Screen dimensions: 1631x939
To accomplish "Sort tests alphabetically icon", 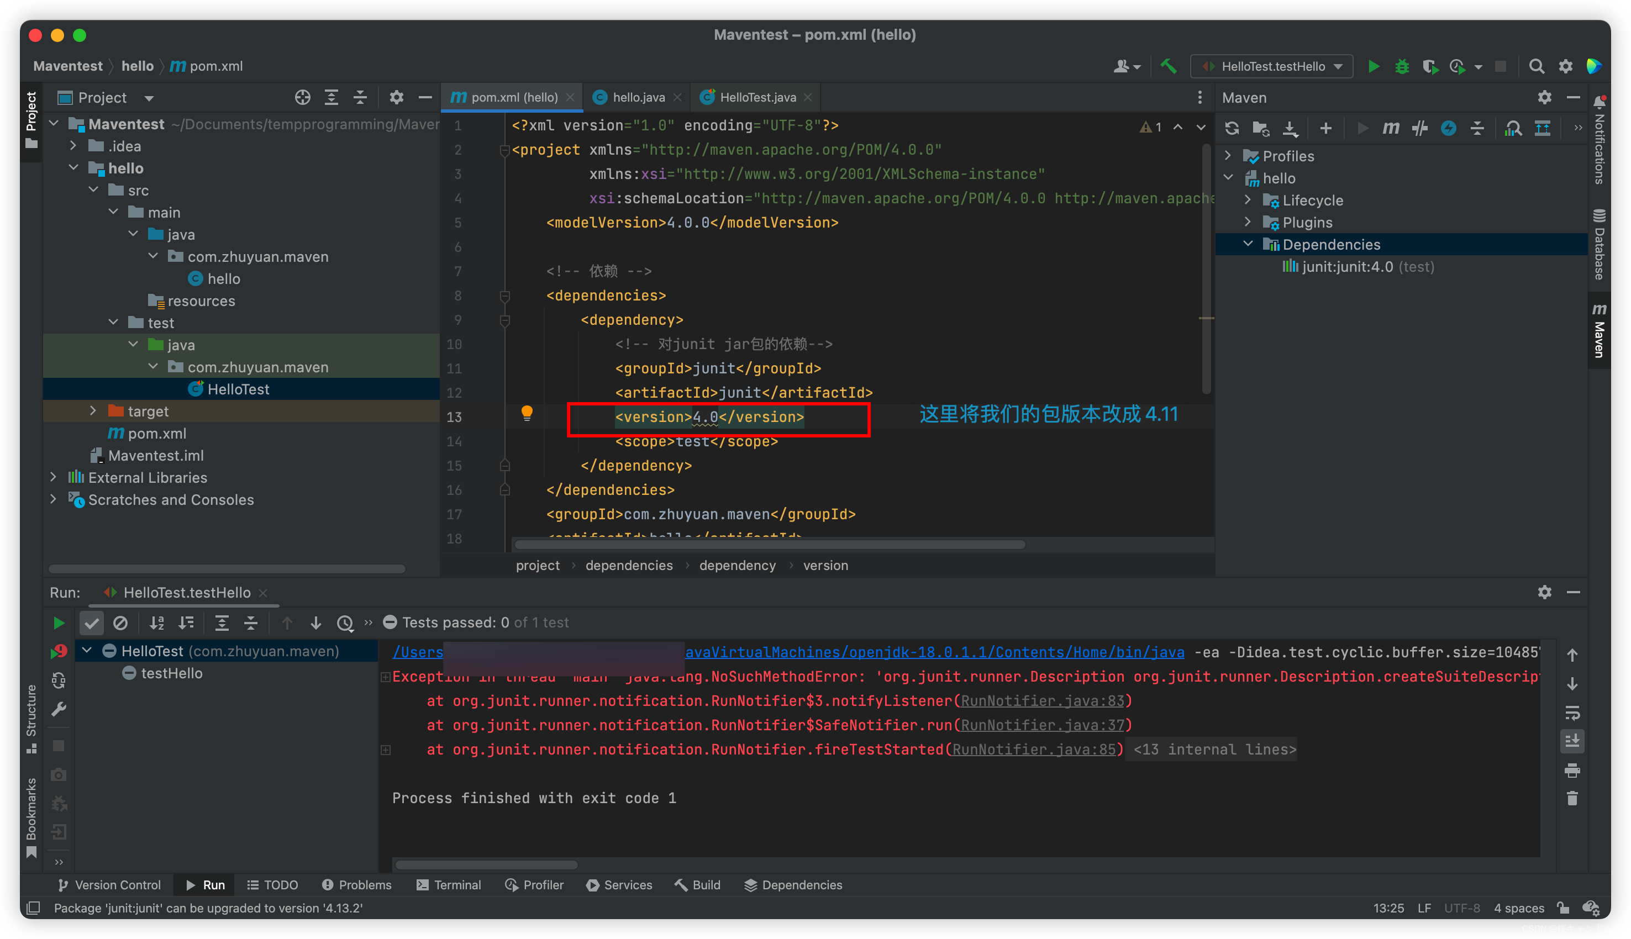I will [x=157, y=623].
